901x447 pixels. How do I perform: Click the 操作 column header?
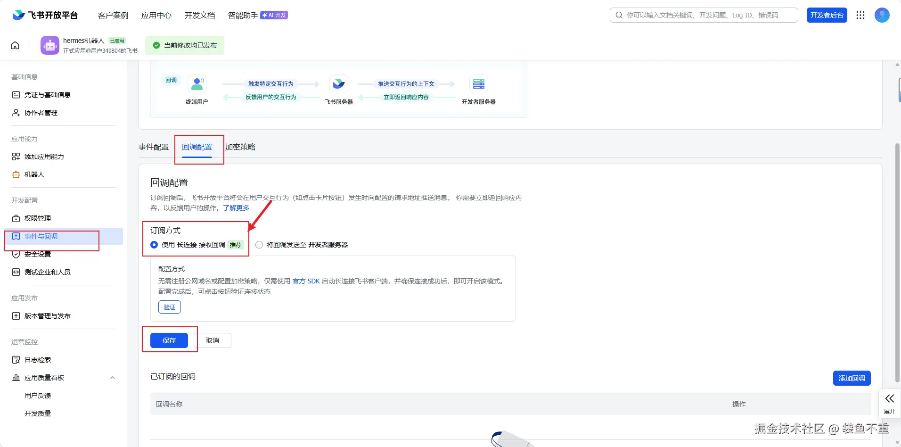coord(739,404)
